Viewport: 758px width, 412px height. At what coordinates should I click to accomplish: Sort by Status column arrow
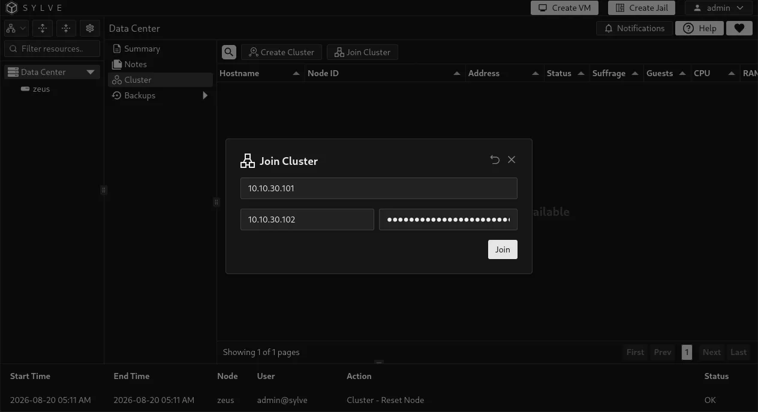581,73
